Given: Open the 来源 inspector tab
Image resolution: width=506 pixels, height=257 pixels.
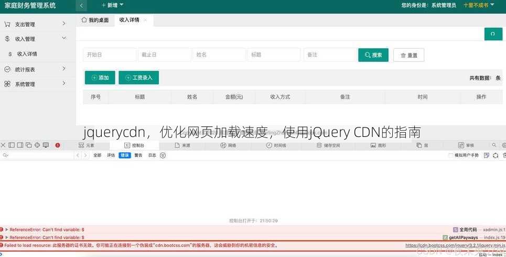Looking at the screenshot, I should click(x=182, y=146).
